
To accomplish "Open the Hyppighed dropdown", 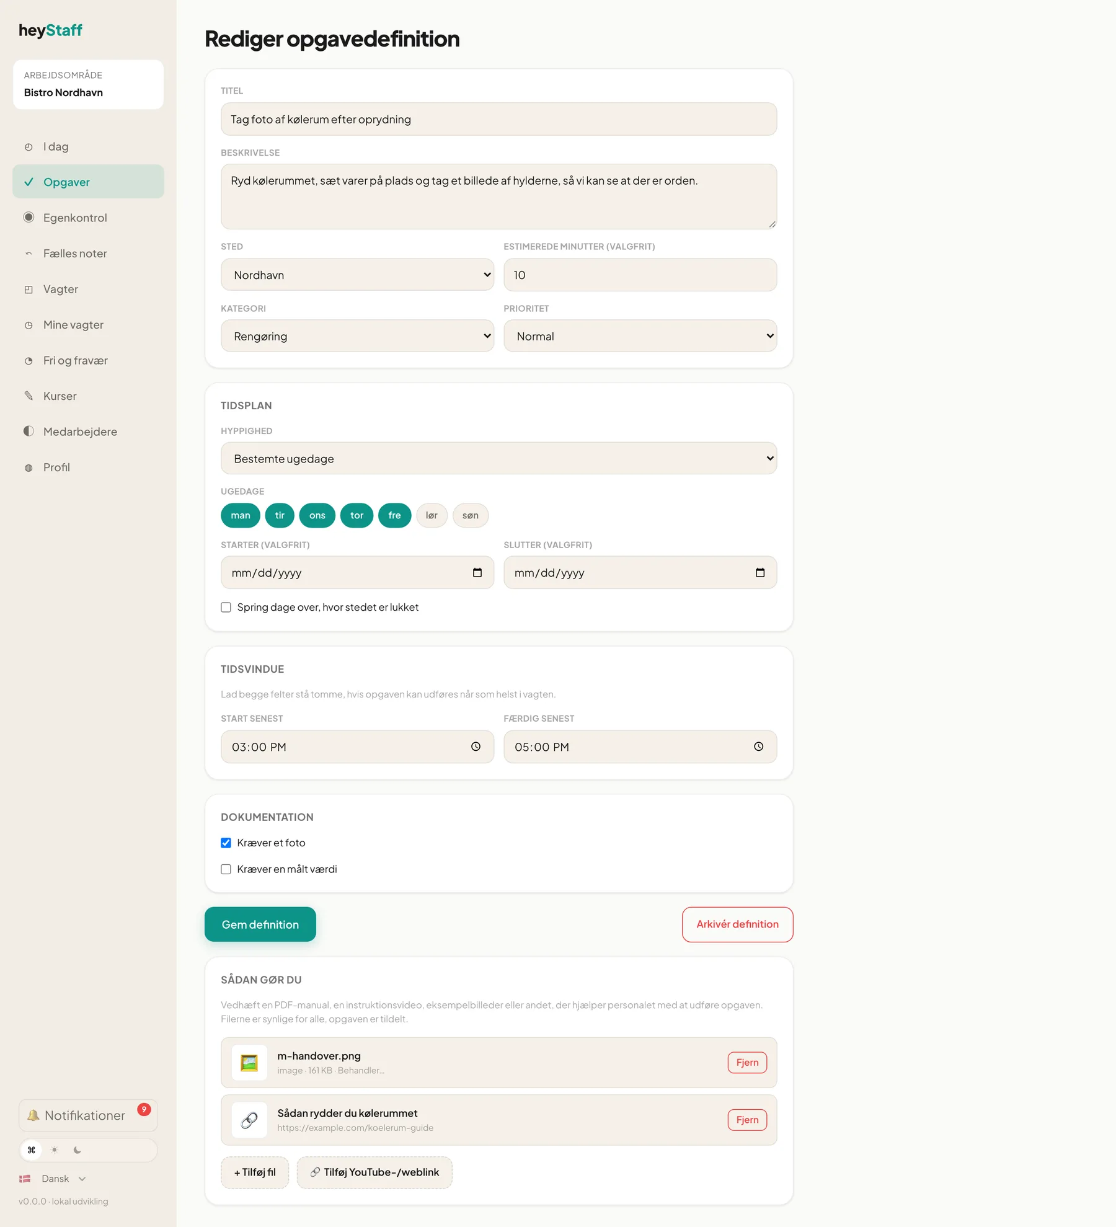I will pyautogui.click(x=498, y=458).
